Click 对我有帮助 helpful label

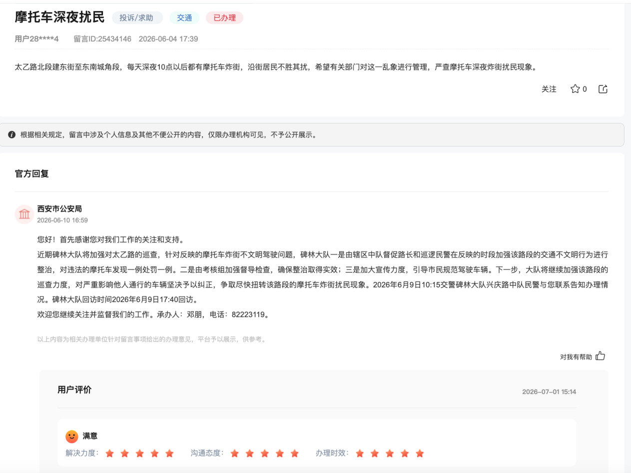(x=576, y=356)
